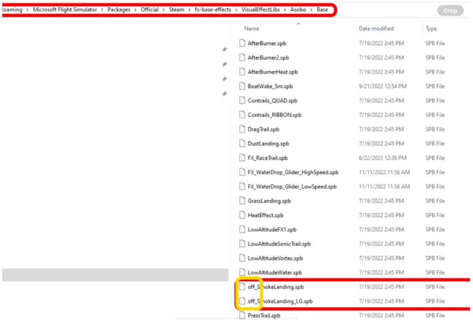
Task: Select file name LowAltitudeSonicTrail.spb
Action: coord(279,244)
